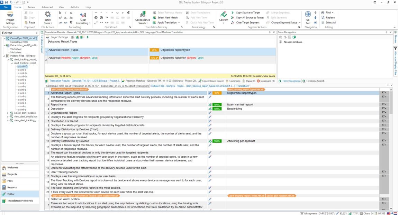Toggle the pilcrow formatting marks display
The height and width of the screenshot is (215, 398).
[x=71, y=22]
